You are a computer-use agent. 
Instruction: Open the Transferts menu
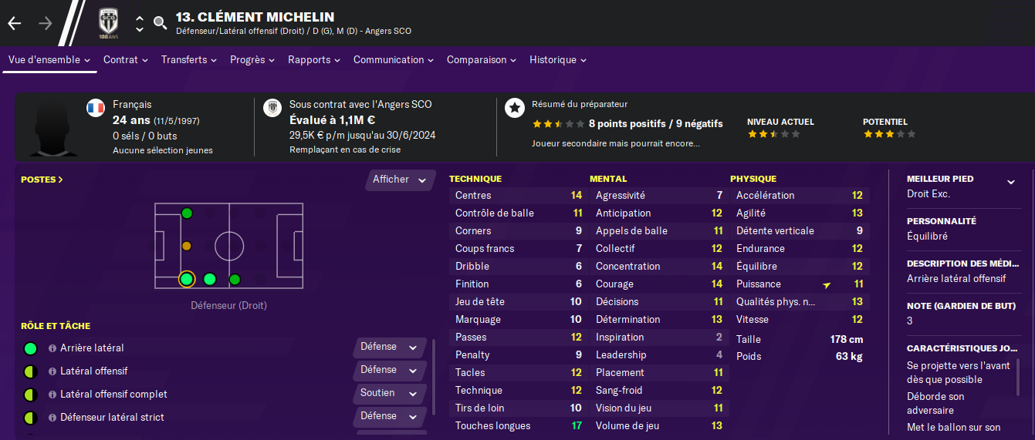point(188,60)
